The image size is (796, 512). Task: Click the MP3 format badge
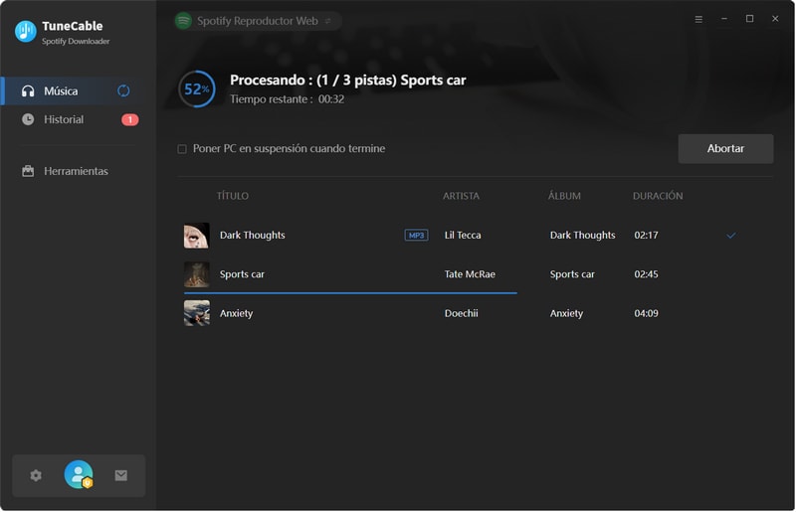(x=416, y=235)
